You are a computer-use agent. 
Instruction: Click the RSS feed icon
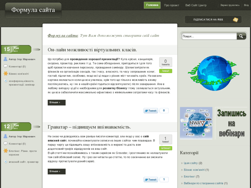click(x=235, y=20)
